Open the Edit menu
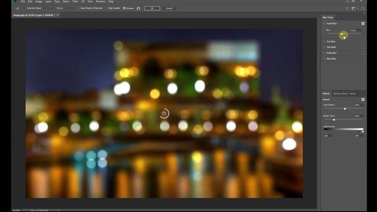The width and height of the screenshot is (377, 212). tap(30, 1)
